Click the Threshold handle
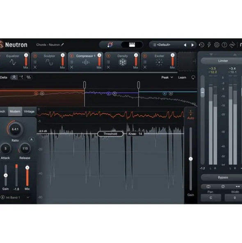The image size is (242, 243). click(110, 134)
